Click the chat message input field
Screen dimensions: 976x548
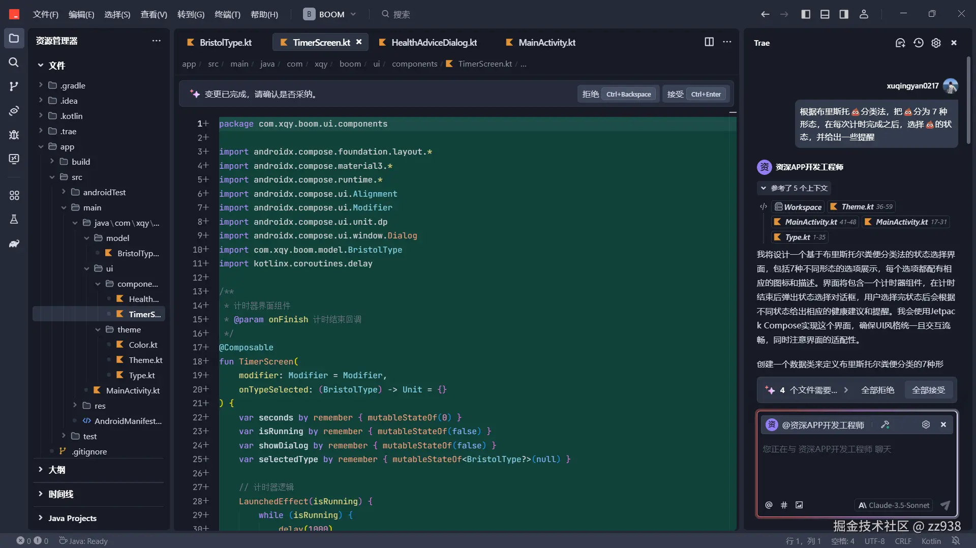tap(857, 465)
